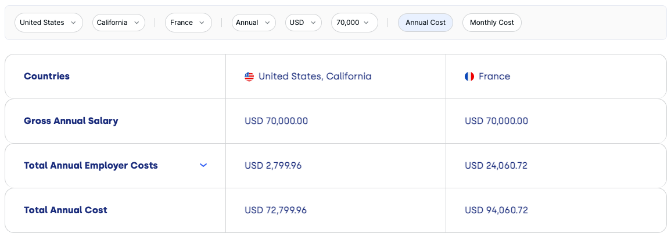Click the Total Annual Cost row label
671x237 pixels.
click(66, 210)
